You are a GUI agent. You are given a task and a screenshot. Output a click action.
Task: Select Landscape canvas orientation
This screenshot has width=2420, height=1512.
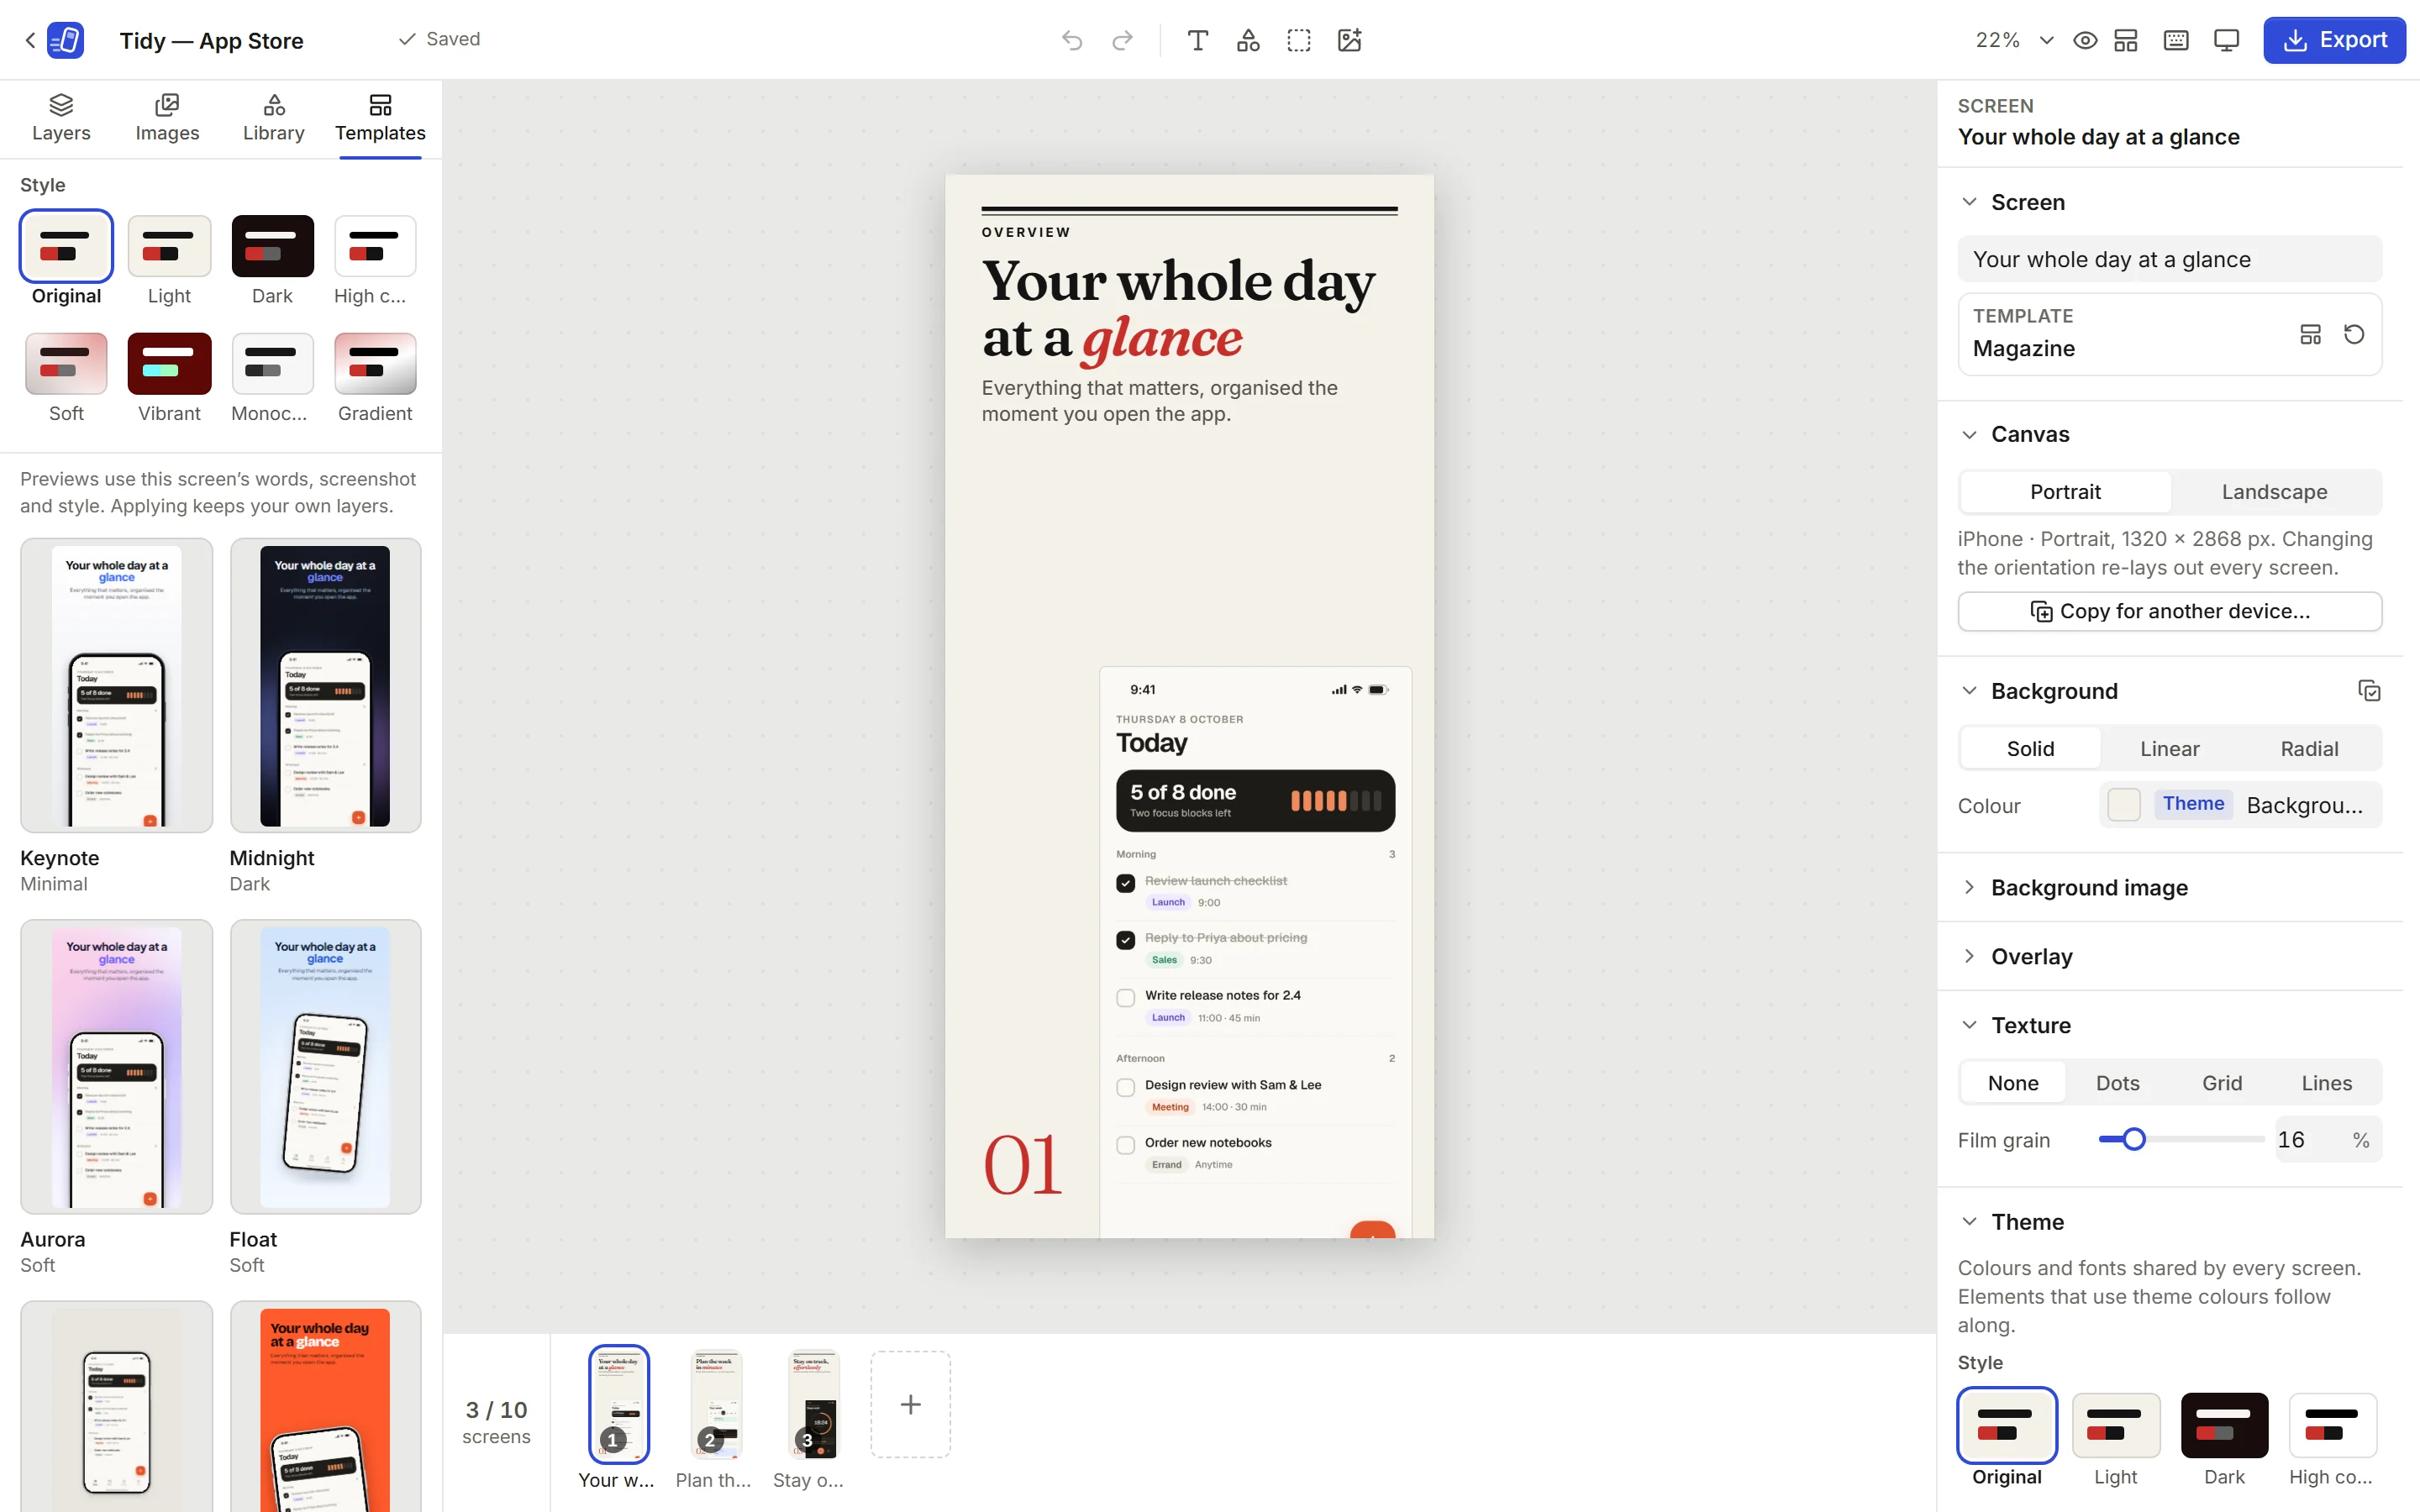click(2274, 492)
